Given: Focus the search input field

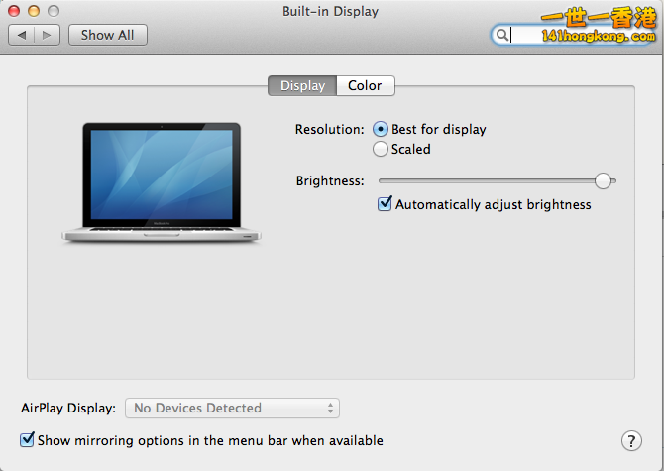Looking at the screenshot, I should pos(574,35).
